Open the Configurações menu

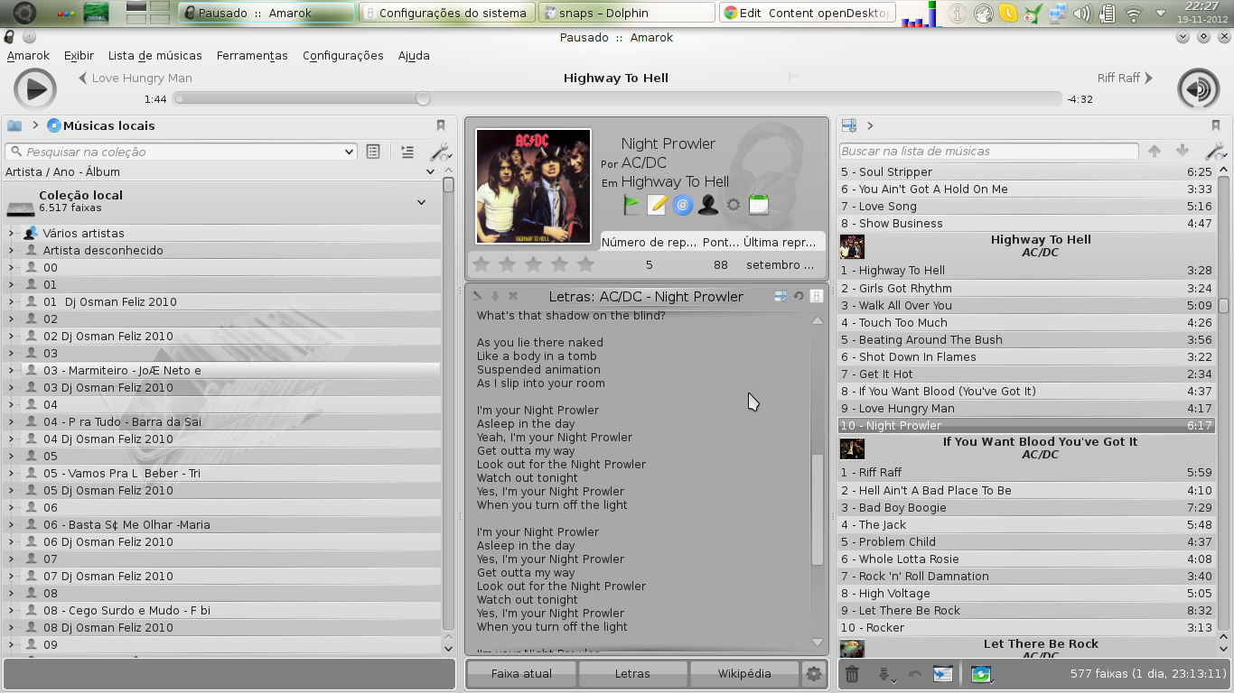coord(343,55)
